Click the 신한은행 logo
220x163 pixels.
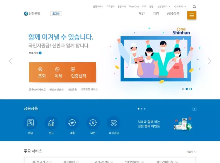click(x=32, y=14)
